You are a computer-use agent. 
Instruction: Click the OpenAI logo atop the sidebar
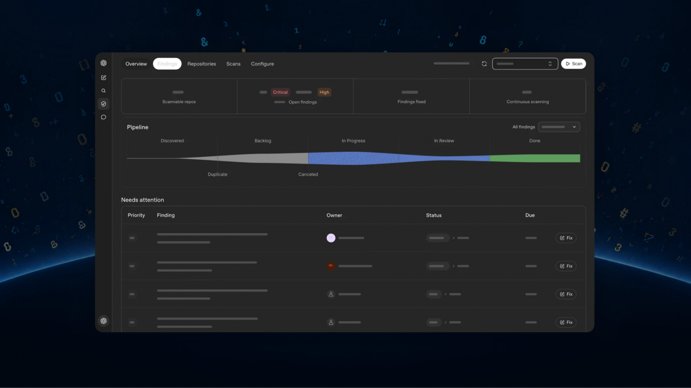(x=104, y=63)
